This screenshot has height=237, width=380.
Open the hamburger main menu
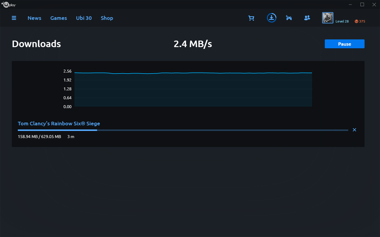coord(14,18)
